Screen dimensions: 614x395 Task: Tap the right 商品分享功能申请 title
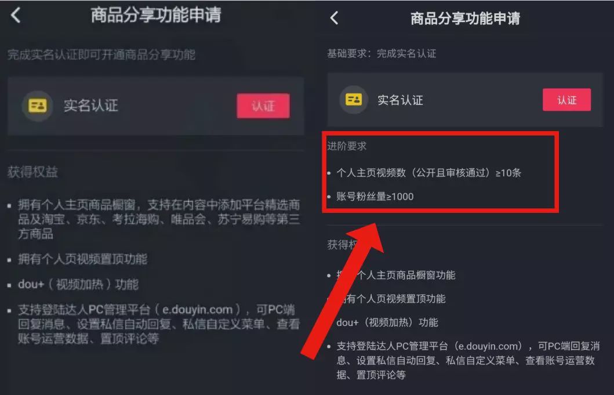point(465,18)
